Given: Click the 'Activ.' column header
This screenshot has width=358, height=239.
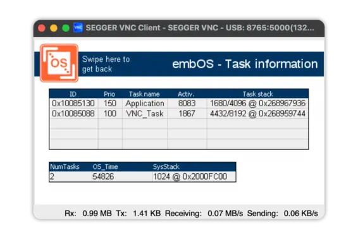Looking at the screenshot, I should [186, 94].
